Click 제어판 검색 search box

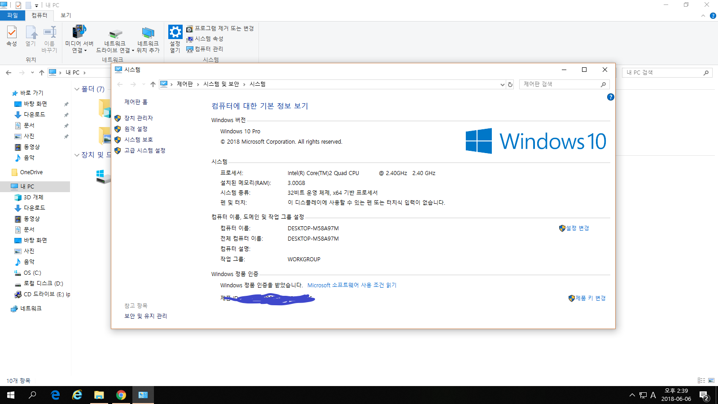[565, 84]
